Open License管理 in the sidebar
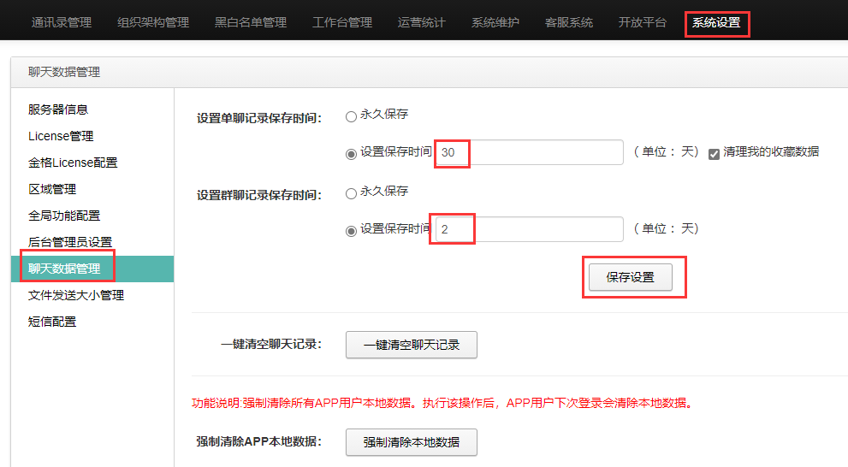The image size is (848, 467). (61, 136)
